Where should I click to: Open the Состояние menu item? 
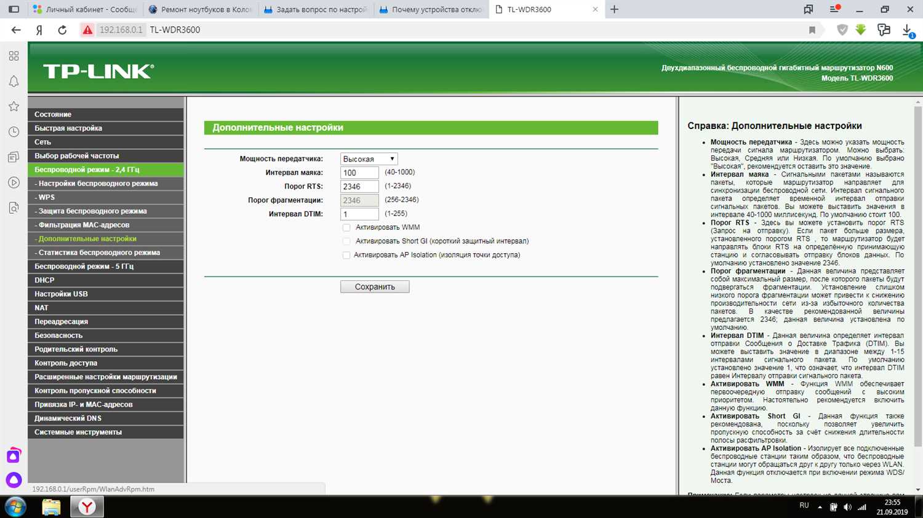coord(106,114)
